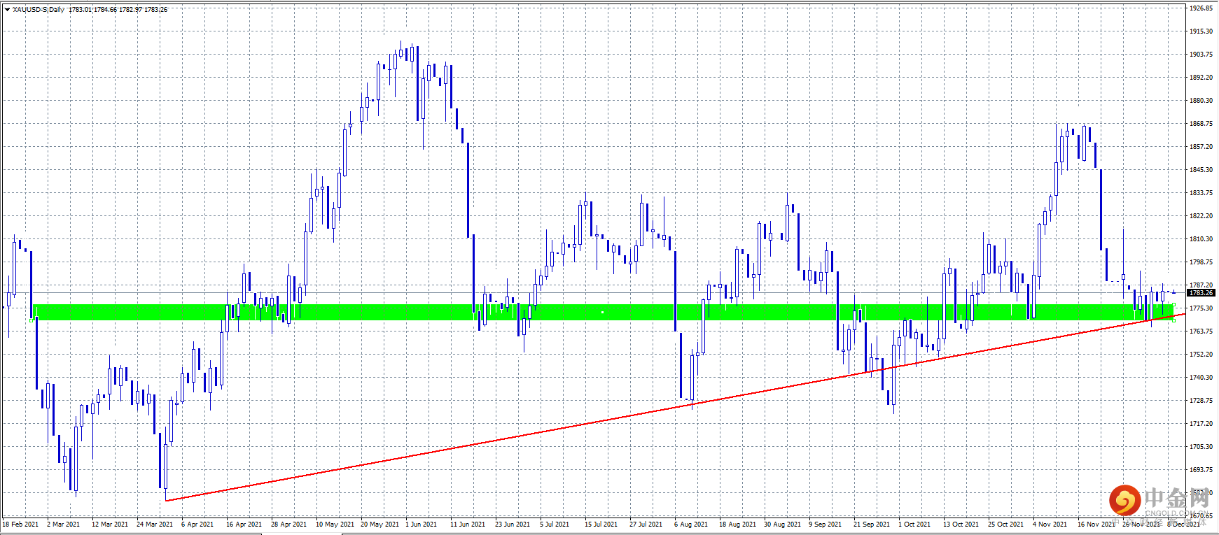Click the trendline's starting point near 24 Mar 2021
This screenshot has width=1219, height=535.
point(166,501)
